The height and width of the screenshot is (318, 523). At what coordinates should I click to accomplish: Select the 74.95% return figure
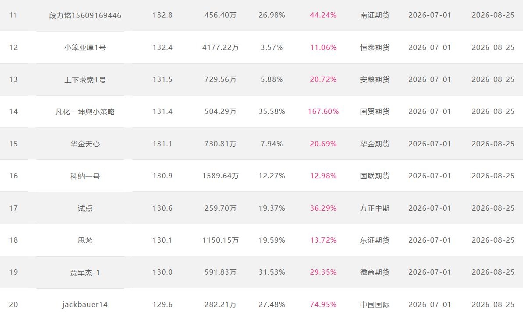pos(323,305)
